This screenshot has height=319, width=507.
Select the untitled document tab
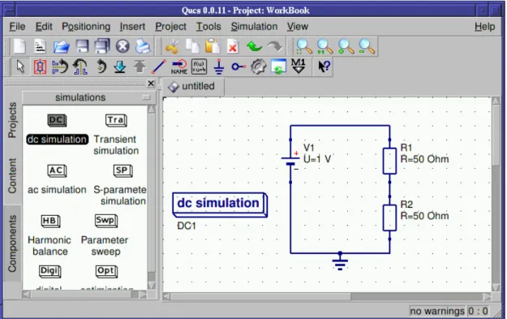click(x=192, y=86)
